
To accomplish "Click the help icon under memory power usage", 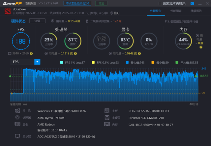I will [201, 47].
